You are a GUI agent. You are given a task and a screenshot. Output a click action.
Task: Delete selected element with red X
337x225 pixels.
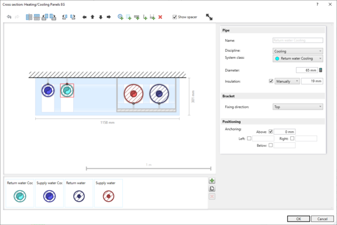click(x=160, y=17)
